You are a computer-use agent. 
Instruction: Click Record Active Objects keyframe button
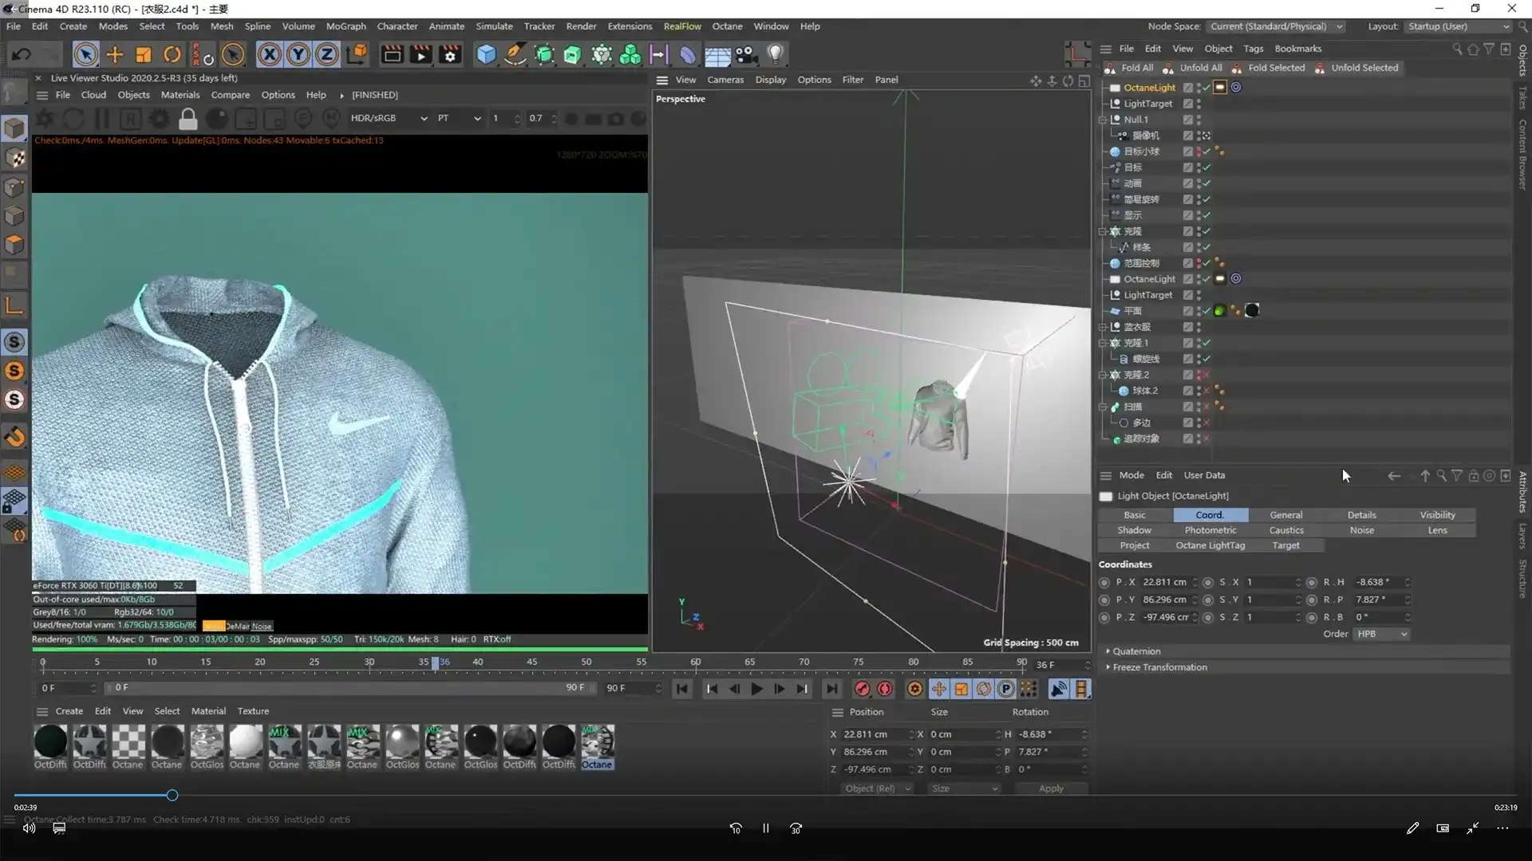click(x=863, y=689)
